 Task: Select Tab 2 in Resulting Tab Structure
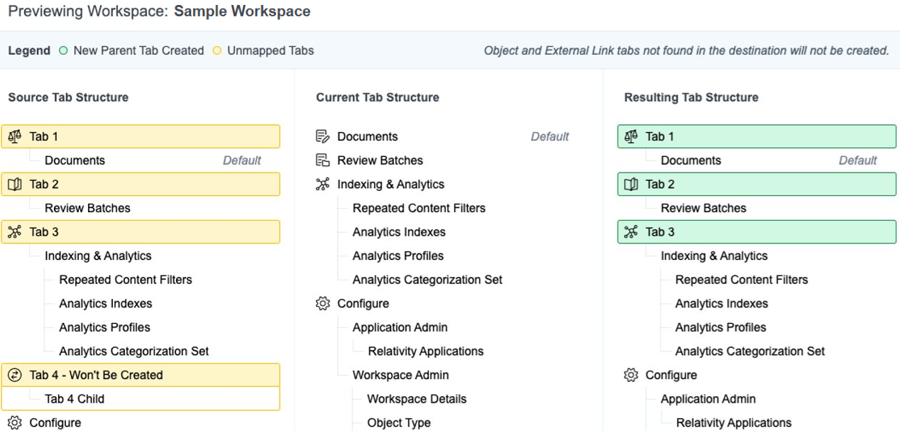pos(757,185)
